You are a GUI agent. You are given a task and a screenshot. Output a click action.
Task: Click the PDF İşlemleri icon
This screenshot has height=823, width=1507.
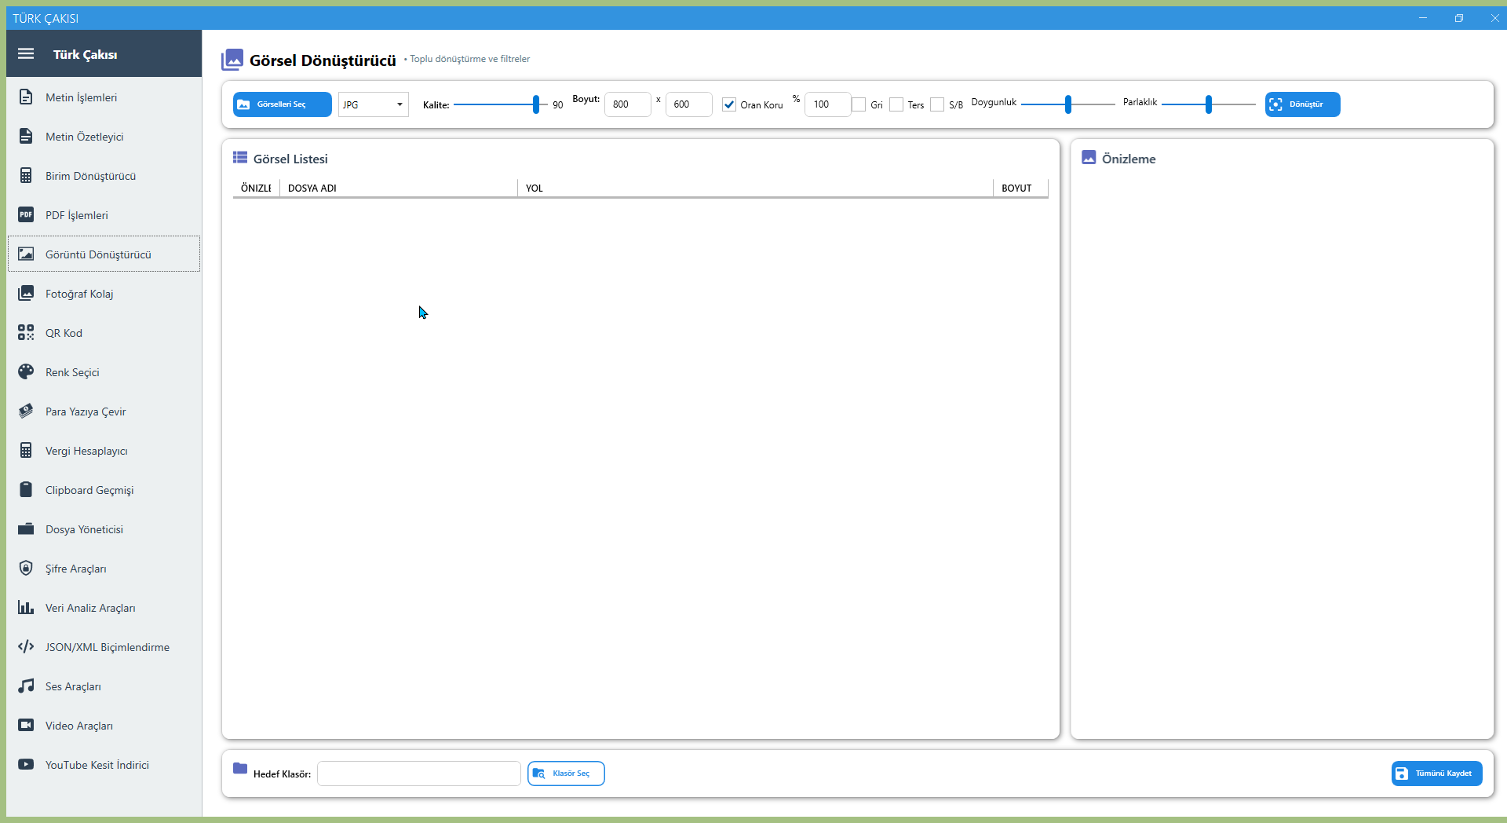[x=26, y=215]
